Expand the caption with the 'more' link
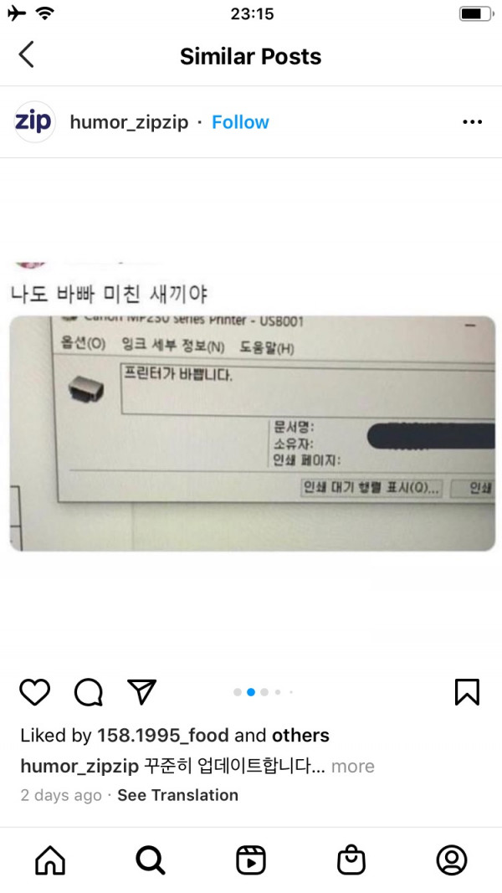Screen dimensions: 502x893 pyautogui.click(x=353, y=766)
